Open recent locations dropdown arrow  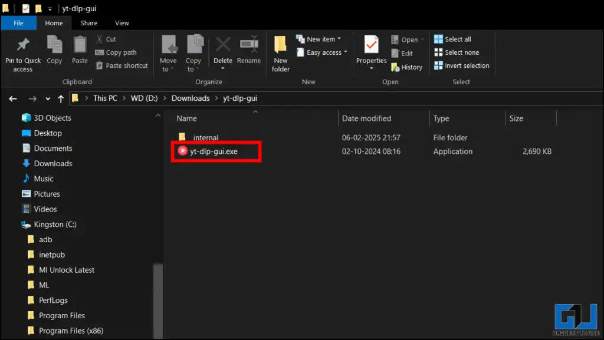pos(48,99)
